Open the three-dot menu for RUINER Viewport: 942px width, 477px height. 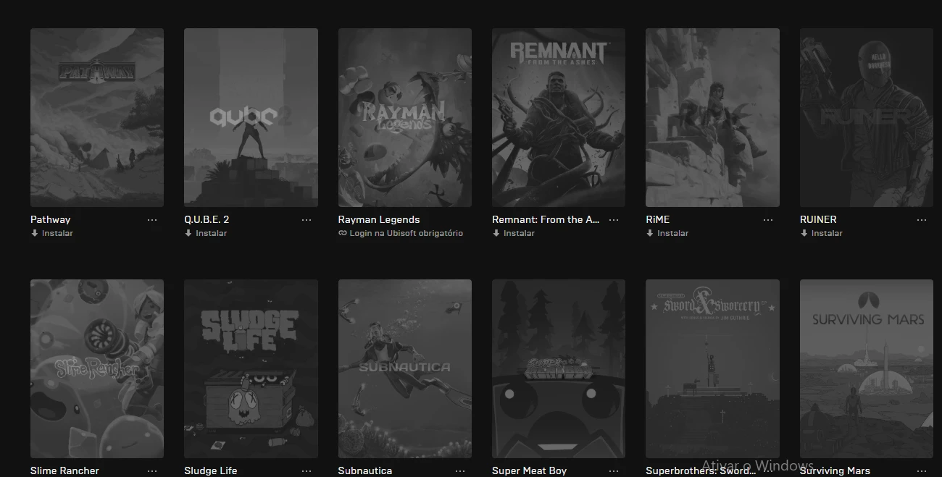tap(922, 220)
